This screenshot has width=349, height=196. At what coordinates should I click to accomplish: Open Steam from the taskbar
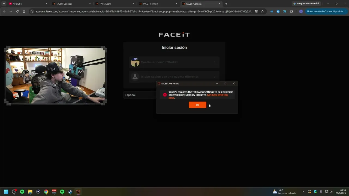[x=70, y=192]
